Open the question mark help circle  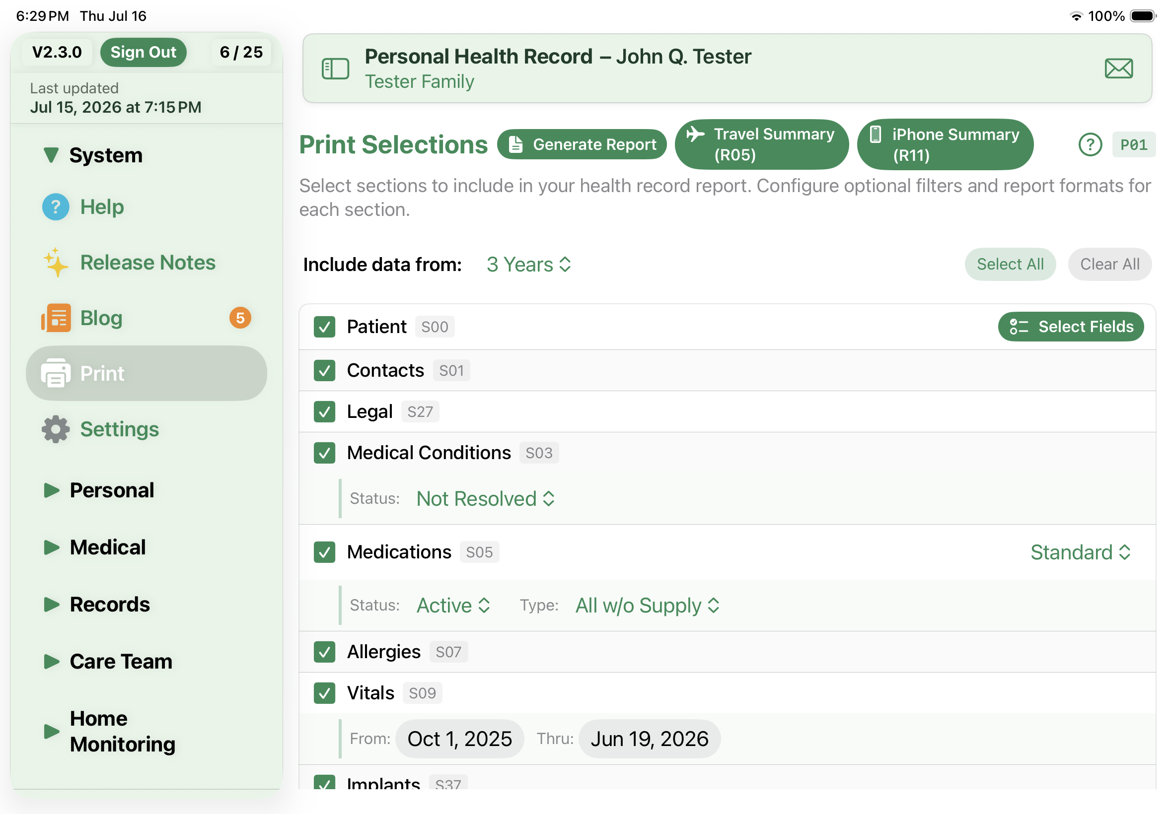[1090, 145]
